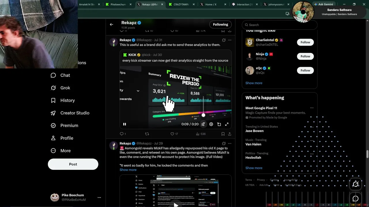
Task: Click the install app icon in the address bar
Action: tap(287, 14)
